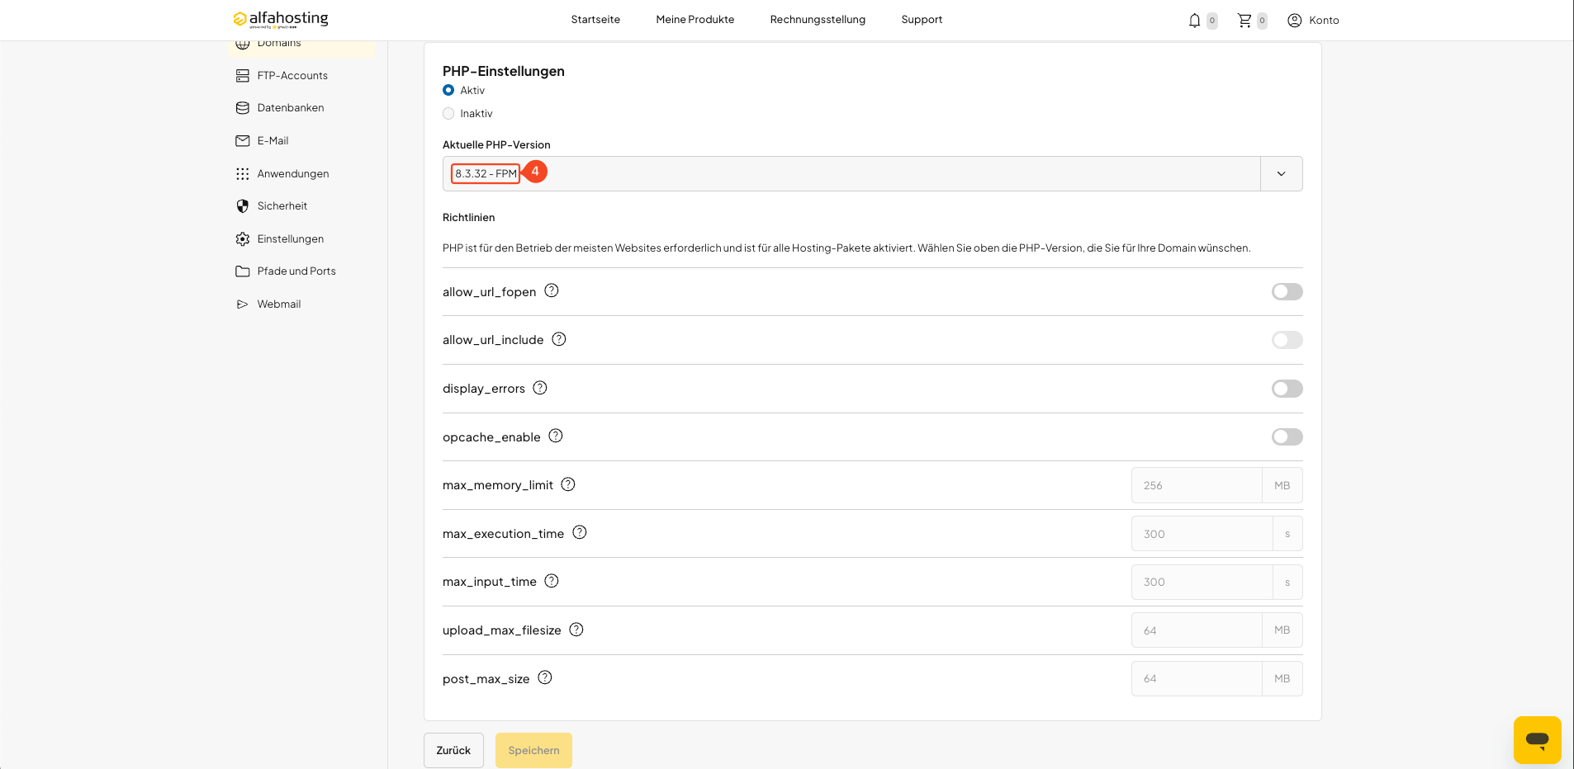The height and width of the screenshot is (769, 1574).
Task: Show help for allow_url_include
Action: click(x=559, y=339)
